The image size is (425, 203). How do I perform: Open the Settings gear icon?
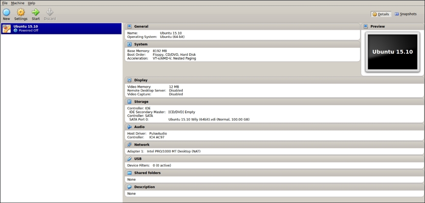click(21, 12)
